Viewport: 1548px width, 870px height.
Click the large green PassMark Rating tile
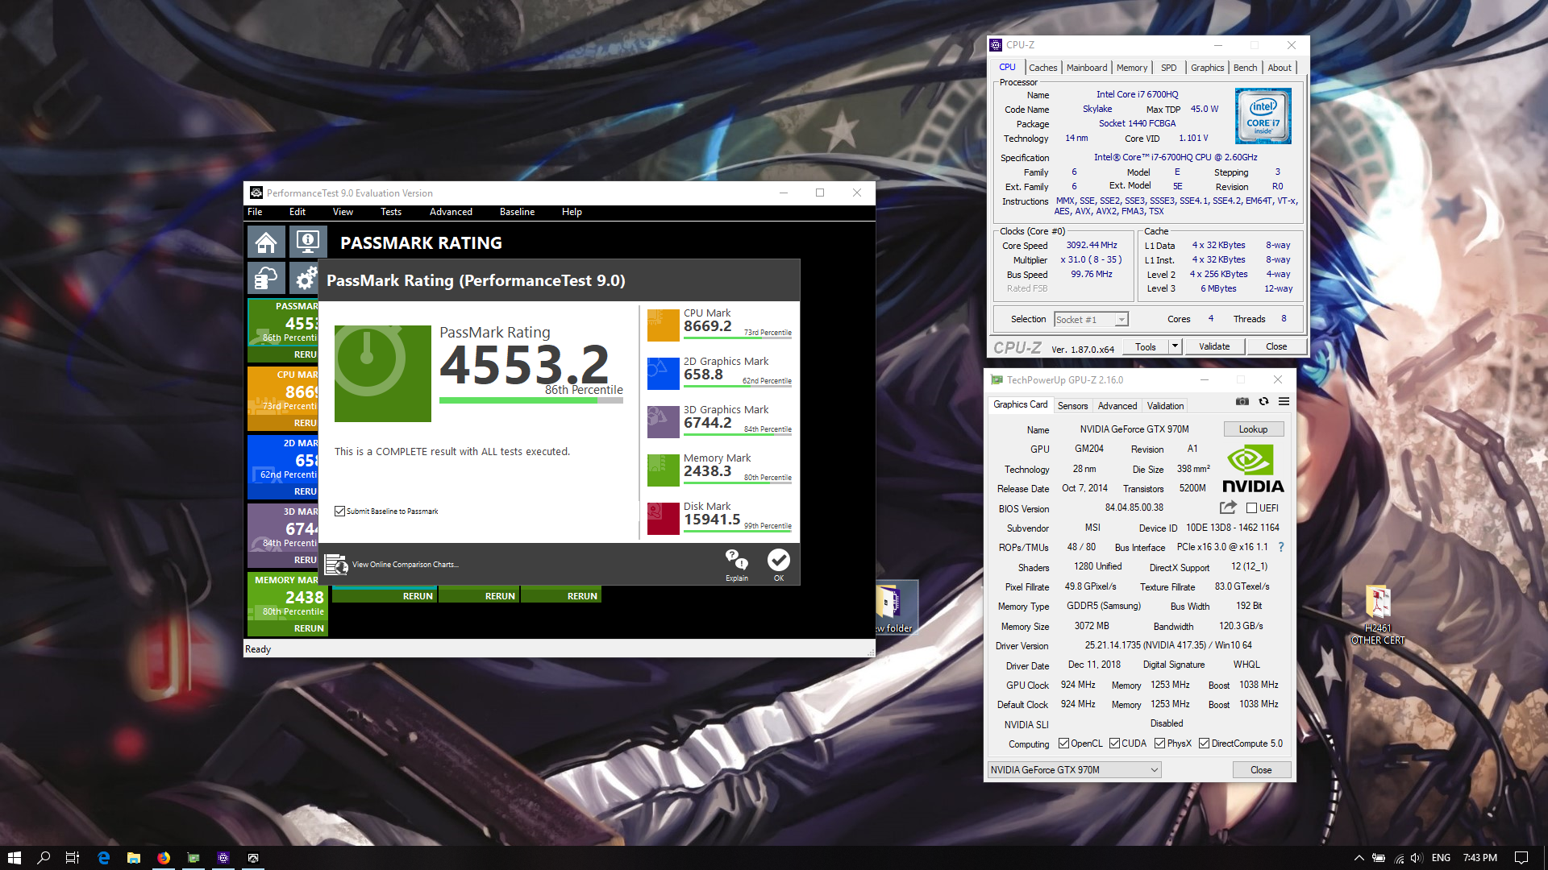[382, 373]
